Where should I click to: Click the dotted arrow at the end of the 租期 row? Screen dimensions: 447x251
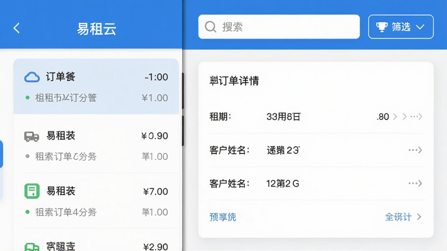[416, 117]
